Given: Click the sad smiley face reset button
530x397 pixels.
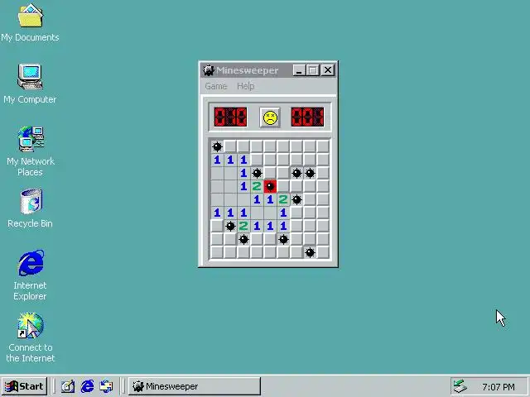Looking at the screenshot, I should point(270,117).
